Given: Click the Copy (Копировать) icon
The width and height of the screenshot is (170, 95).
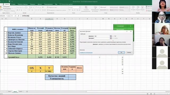Looking at the screenshot, I should click(x=4, y=9).
